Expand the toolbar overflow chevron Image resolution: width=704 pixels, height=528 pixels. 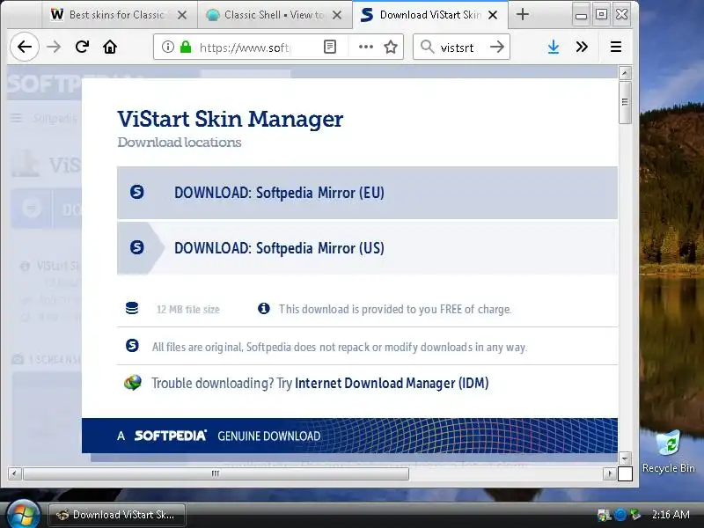click(582, 47)
